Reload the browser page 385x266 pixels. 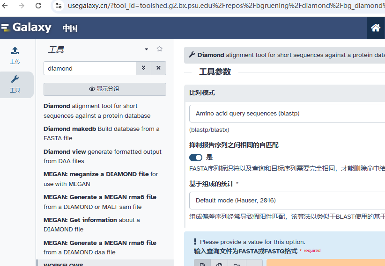click(x=38, y=6)
